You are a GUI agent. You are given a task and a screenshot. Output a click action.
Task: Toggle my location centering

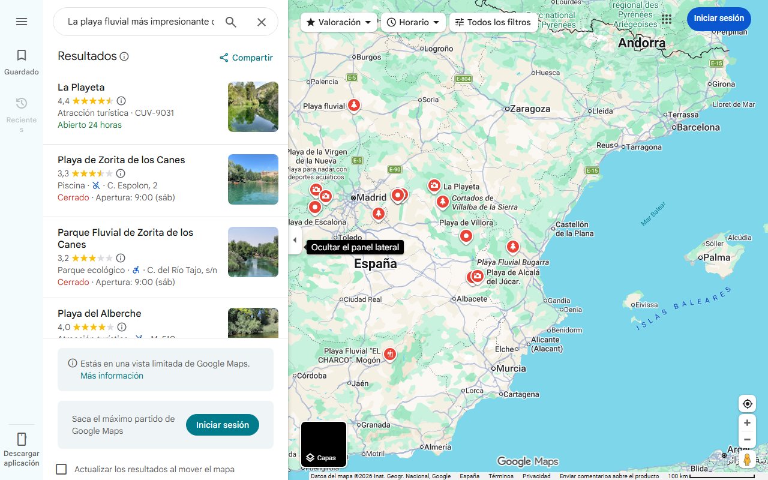[747, 403]
